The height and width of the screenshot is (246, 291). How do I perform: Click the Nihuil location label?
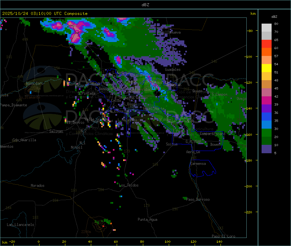76,147
